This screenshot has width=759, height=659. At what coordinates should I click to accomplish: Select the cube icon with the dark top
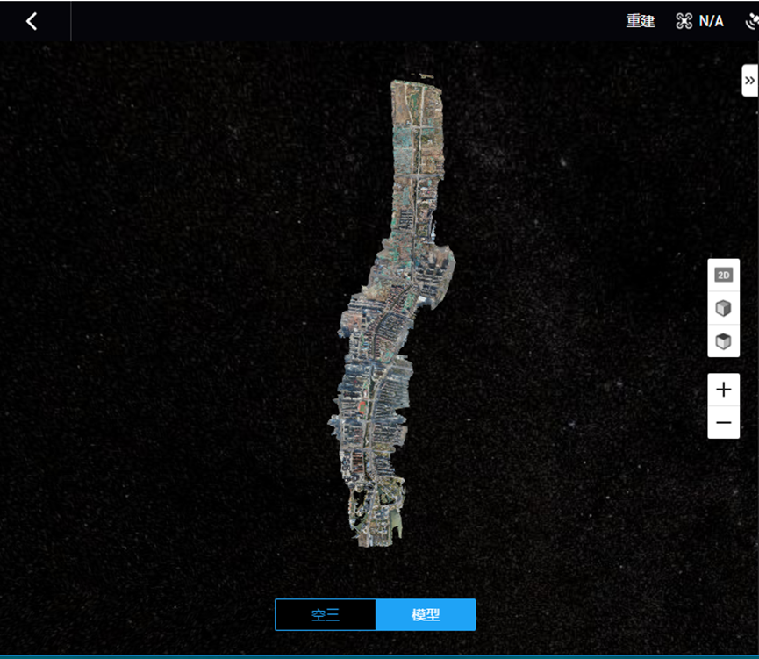(723, 341)
